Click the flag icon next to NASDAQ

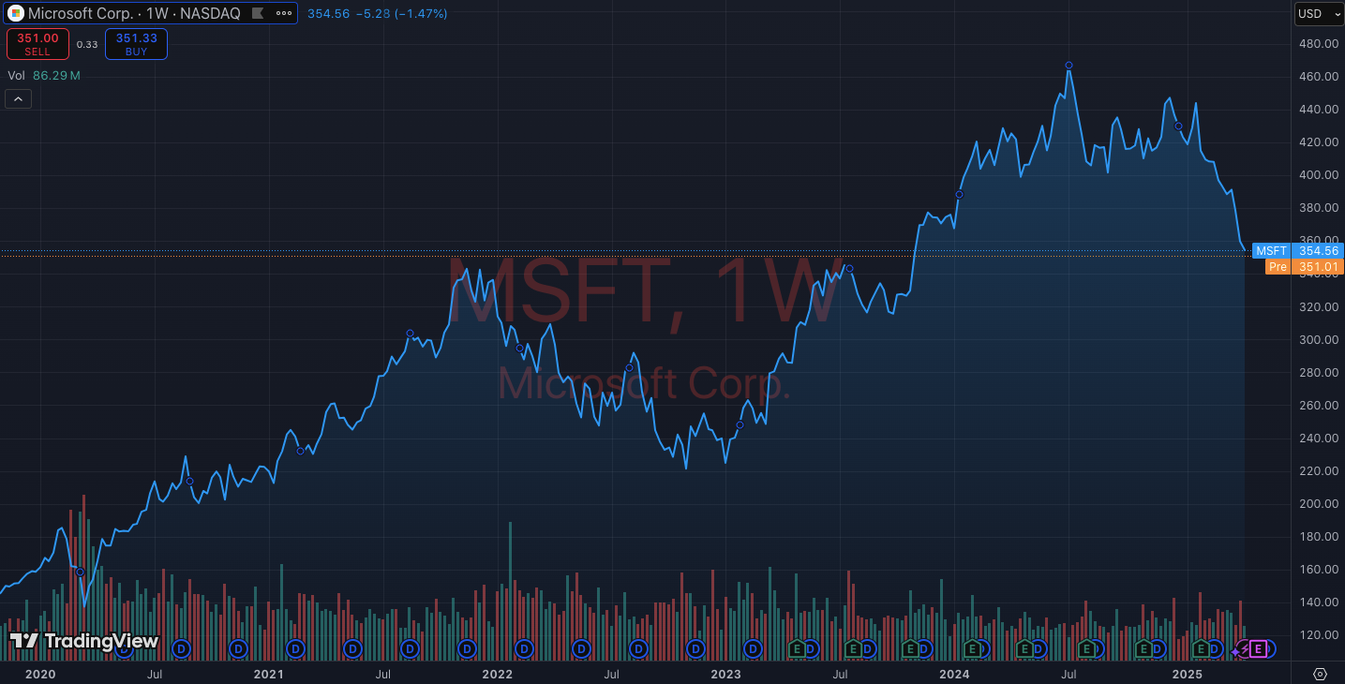pos(258,13)
